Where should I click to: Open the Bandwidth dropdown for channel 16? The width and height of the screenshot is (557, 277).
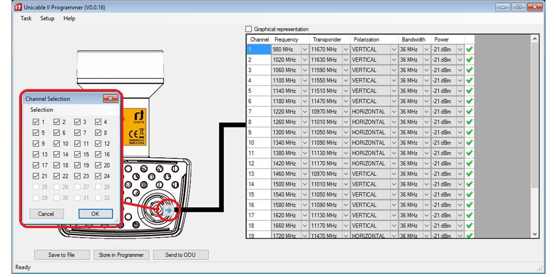(426, 205)
